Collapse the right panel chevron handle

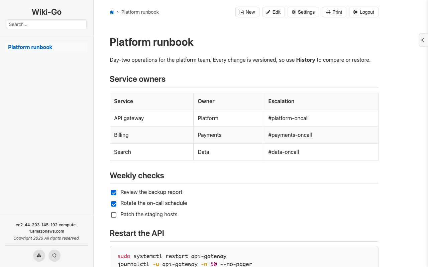tap(423, 40)
